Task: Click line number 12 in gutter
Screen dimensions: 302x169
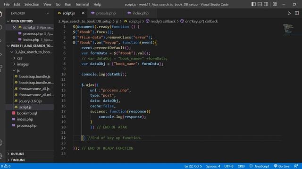Action: (63, 85)
